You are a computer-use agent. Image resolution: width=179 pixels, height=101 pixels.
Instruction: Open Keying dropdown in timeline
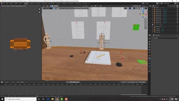point(13,82)
